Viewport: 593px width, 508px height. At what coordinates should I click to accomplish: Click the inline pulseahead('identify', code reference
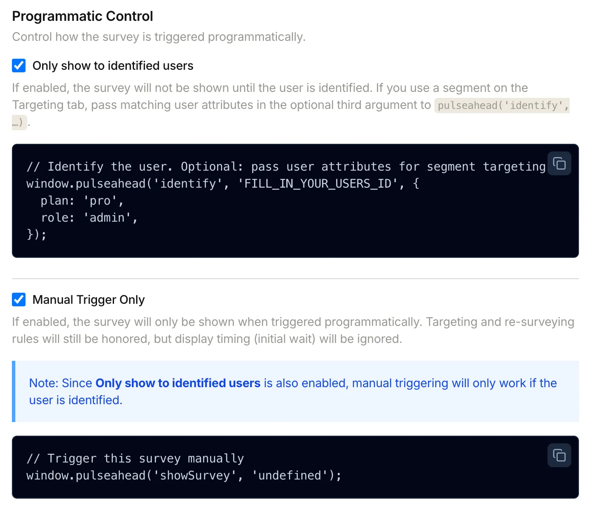503,105
